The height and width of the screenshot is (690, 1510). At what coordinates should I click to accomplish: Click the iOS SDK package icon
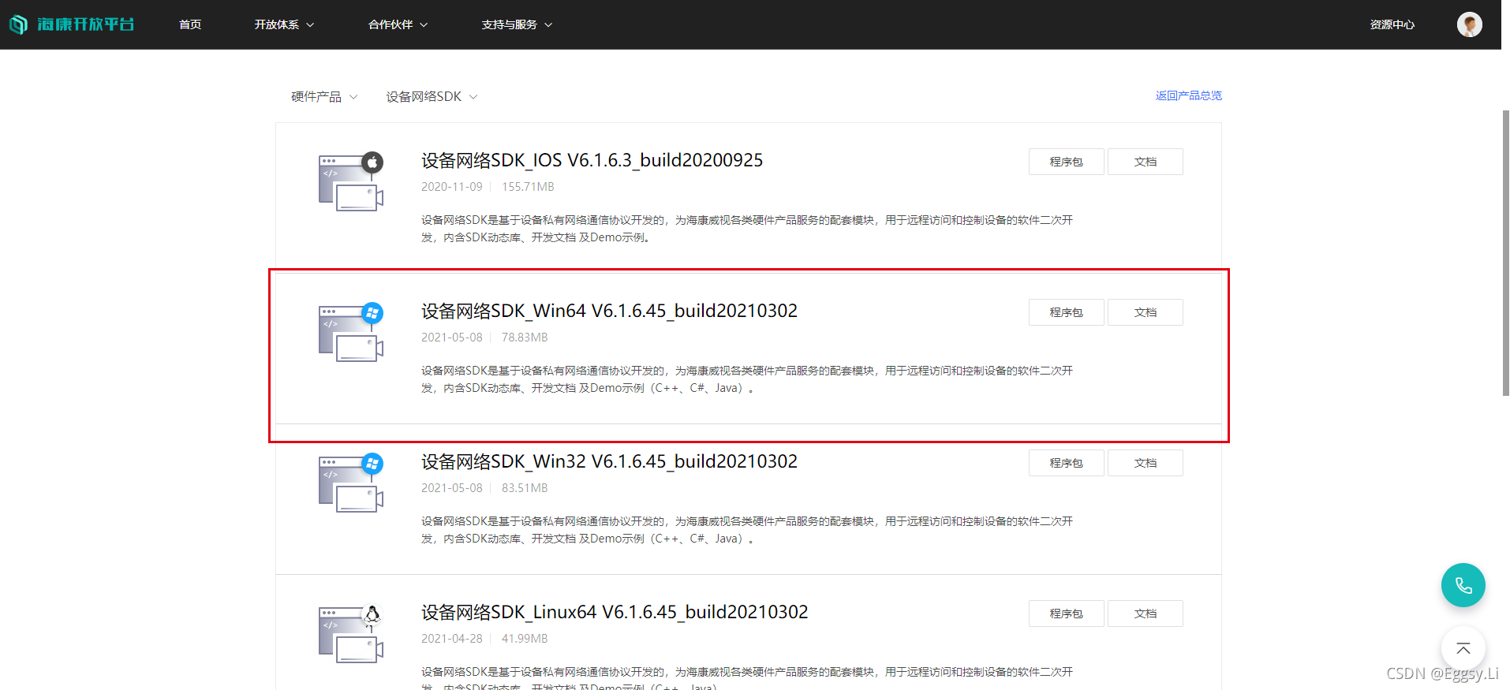(351, 181)
